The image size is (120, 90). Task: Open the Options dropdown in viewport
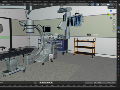(x=112, y=7)
